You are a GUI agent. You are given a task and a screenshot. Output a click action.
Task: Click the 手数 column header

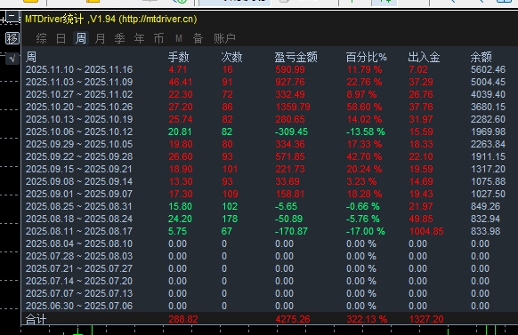tap(178, 57)
